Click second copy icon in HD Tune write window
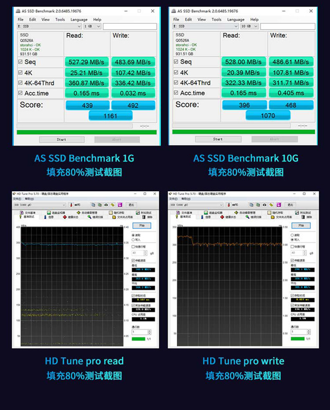Viewport: 330px width, 410px height. click(x=258, y=205)
